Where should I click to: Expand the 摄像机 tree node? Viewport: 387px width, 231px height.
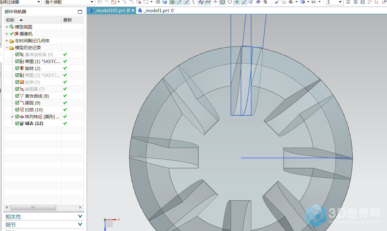click(7, 34)
